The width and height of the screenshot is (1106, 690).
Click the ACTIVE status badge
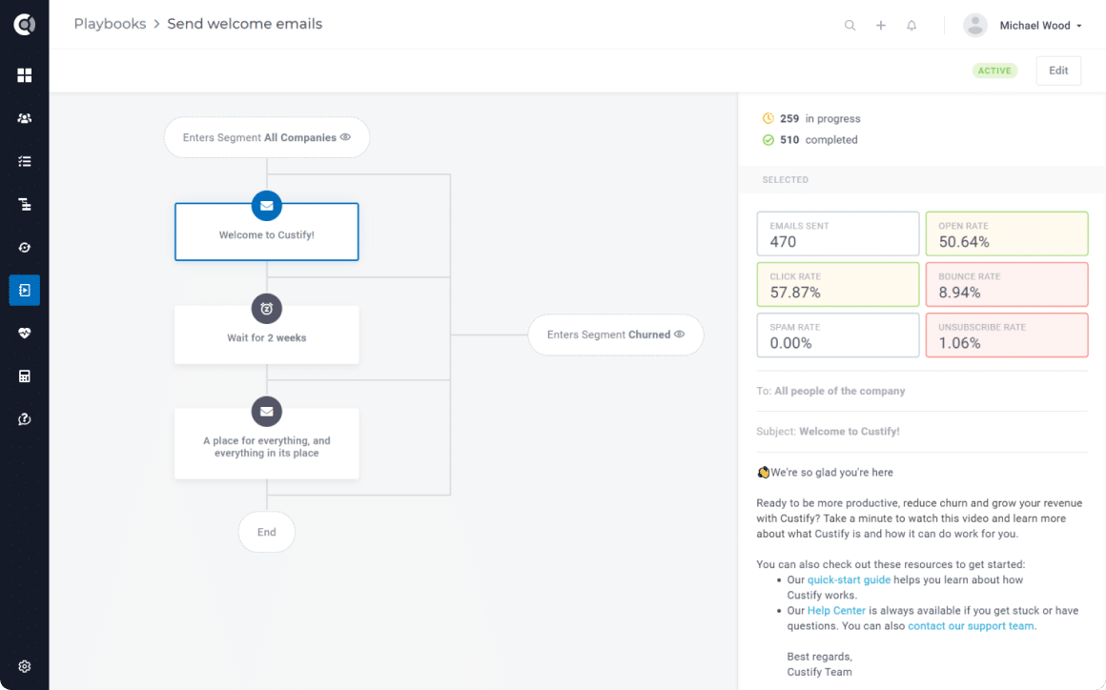click(x=994, y=71)
